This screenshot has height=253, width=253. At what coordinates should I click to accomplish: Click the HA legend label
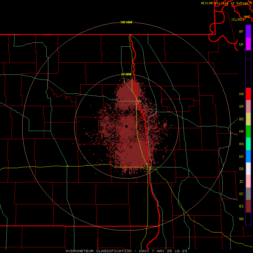coord(241,94)
